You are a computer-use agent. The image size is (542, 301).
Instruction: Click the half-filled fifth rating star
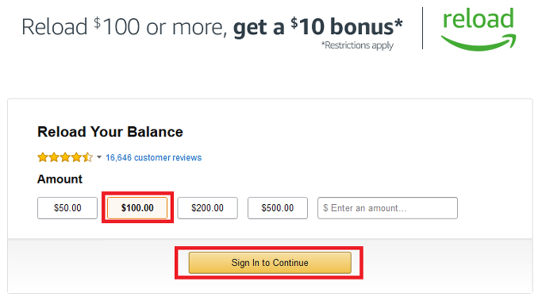click(x=88, y=157)
